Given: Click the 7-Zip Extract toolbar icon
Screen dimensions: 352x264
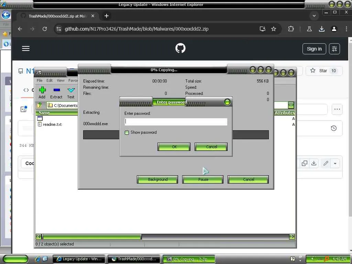Looking at the screenshot, I should [56, 93].
